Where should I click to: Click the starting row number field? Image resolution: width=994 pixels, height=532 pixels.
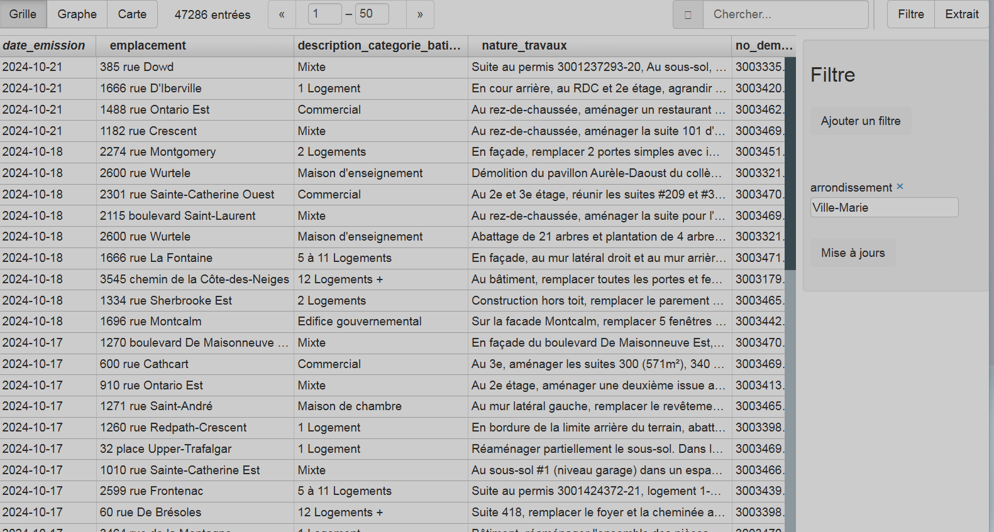tap(324, 14)
